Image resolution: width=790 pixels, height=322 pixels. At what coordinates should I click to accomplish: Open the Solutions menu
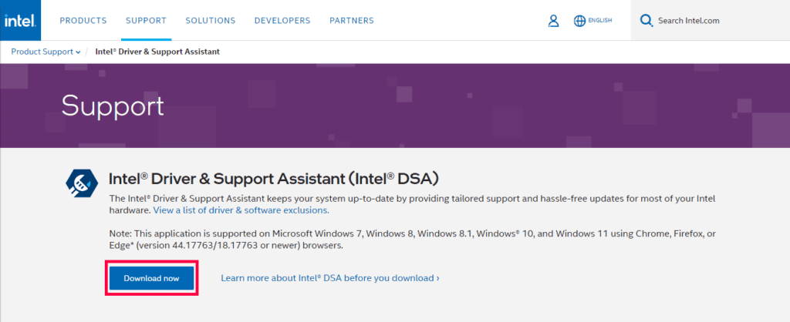coord(211,21)
